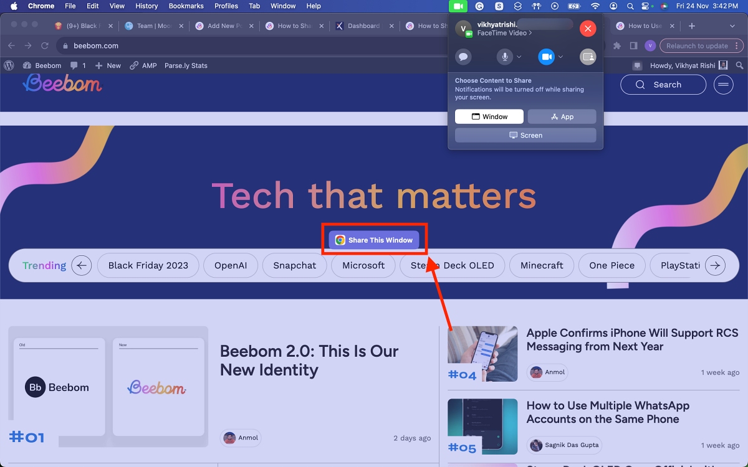Open the Bookmarks menu in menu bar
The width and height of the screenshot is (748, 467).
(x=186, y=6)
